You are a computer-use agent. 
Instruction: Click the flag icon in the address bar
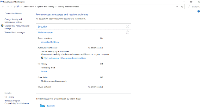18,7
